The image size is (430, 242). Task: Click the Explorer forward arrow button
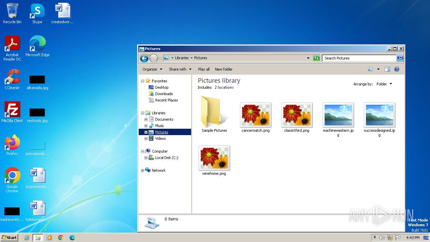tap(154, 58)
